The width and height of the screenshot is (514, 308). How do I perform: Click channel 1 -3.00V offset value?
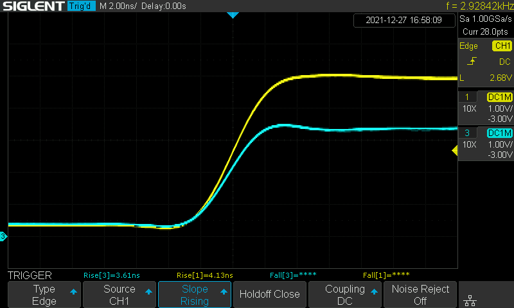point(500,119)
